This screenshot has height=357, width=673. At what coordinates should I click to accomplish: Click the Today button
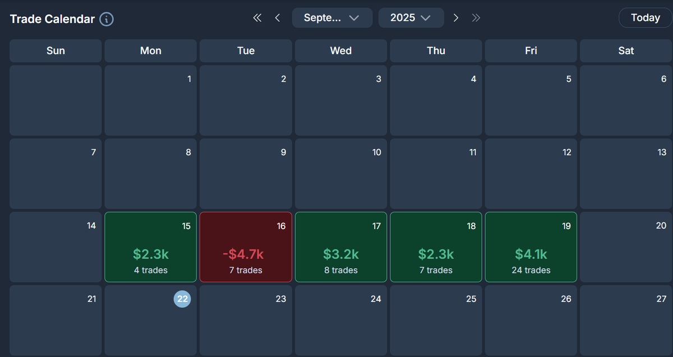[x=646, y=18]
